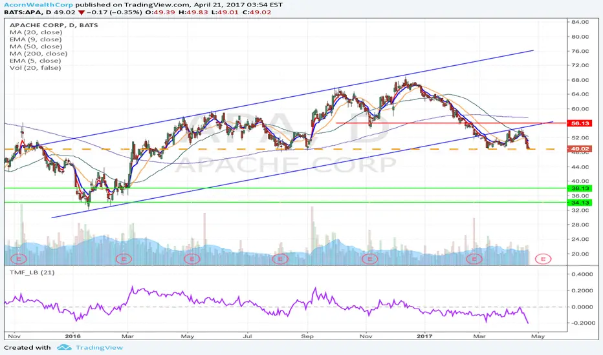Select the green 34.13 price label
Viewport: 603px width, 355px height.
pyautogui.click(x=580, y=203)
